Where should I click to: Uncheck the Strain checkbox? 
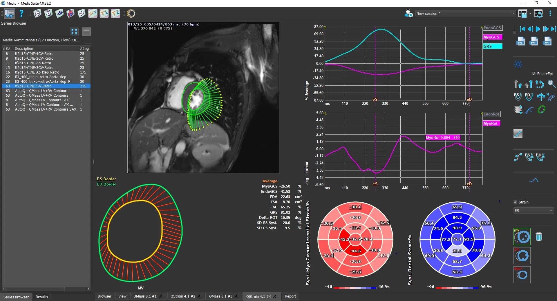click(516, 202)
